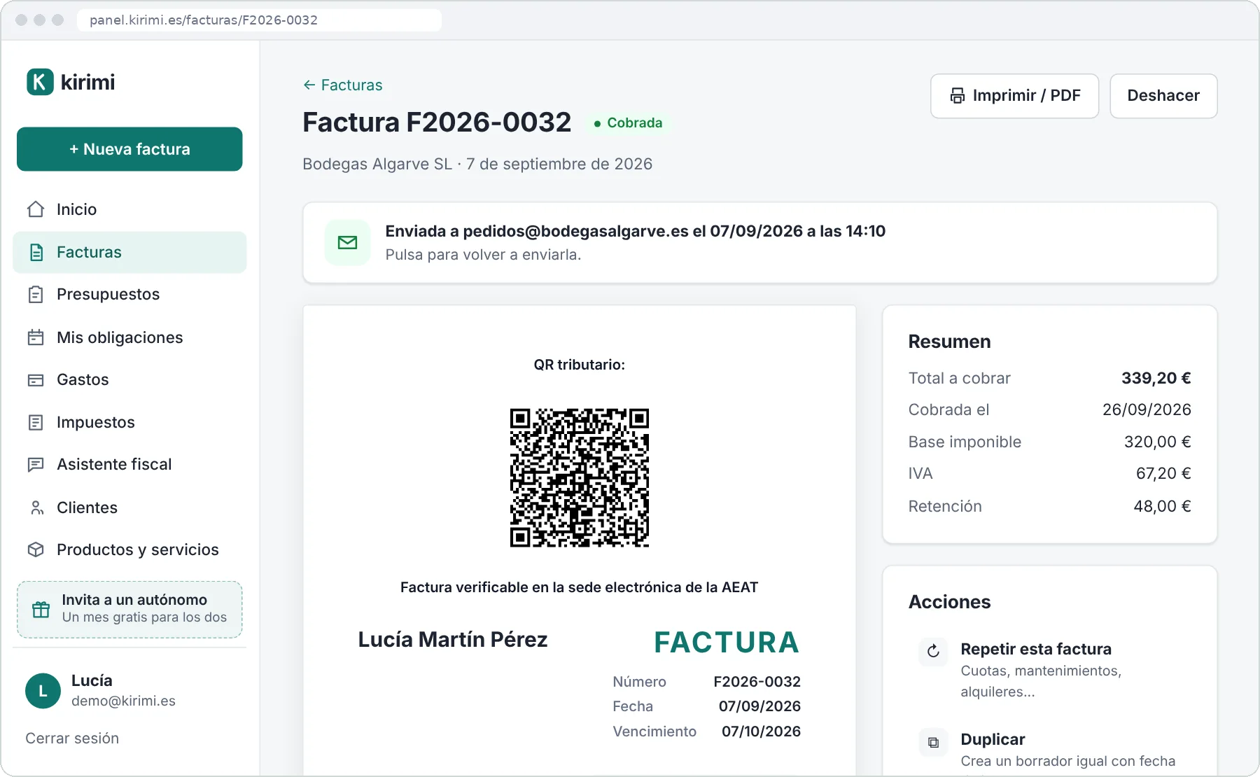Click the Acciones heading

click(x=949, y=602)
